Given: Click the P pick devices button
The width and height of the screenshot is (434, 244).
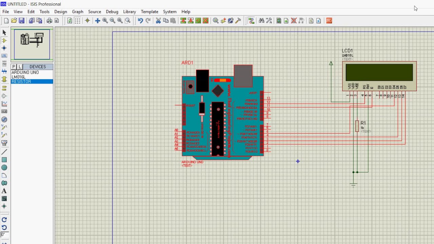Looking at the screenshot, I should tap(14, 67).
